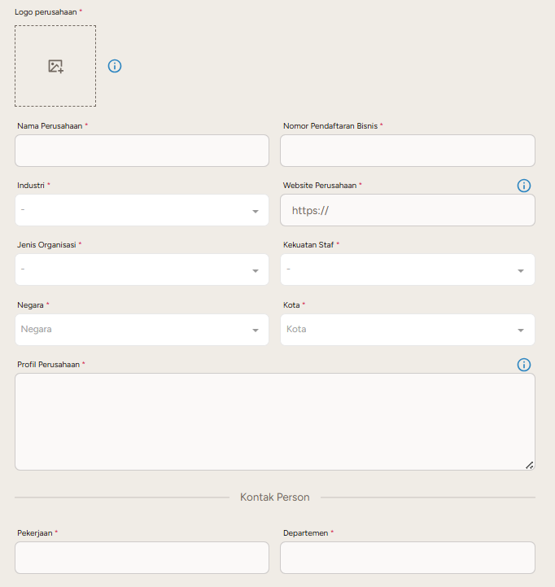Image resolution: width=555 pixels, height=587 pixels.
Task: Click inside the Profil Perusahaan text area
Action: (x=274, y=421)
